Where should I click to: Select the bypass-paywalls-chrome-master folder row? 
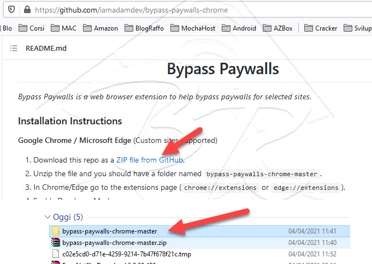[199, 231]
